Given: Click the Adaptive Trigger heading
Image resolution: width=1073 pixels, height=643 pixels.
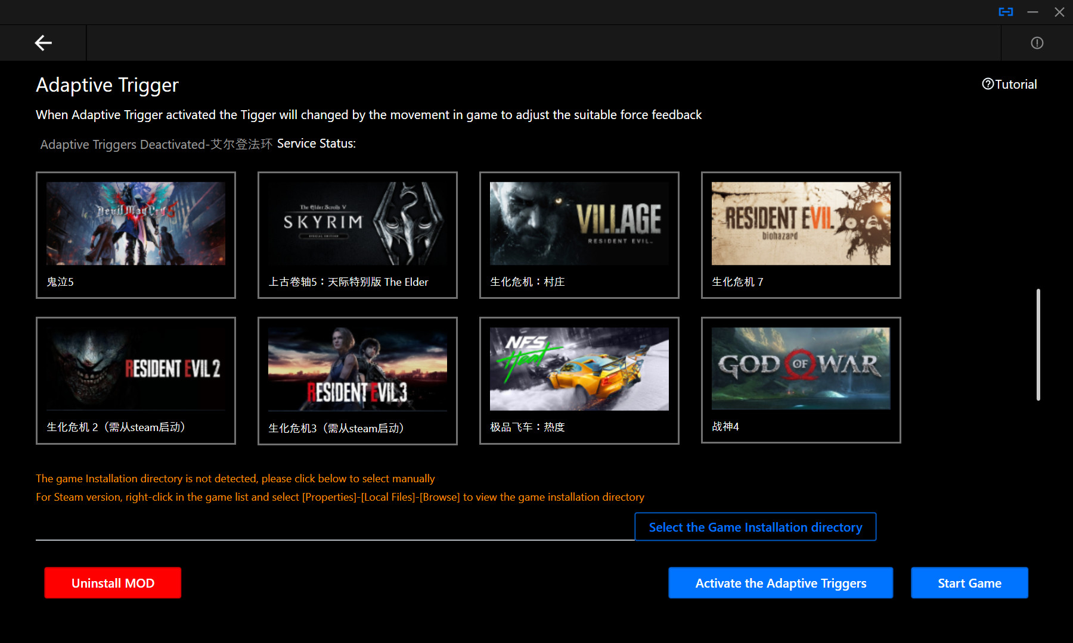Looking at the screenshot, I should point(107,85).
